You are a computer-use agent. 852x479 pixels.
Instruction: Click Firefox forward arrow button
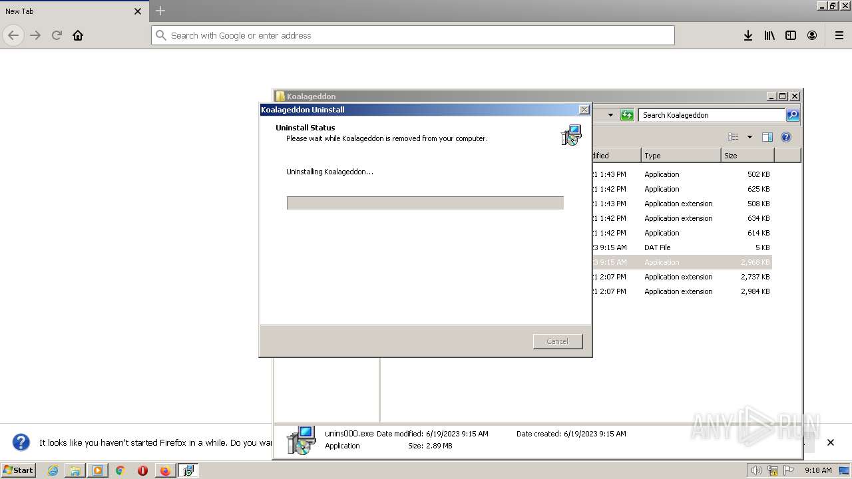click(x=35, y=35)
